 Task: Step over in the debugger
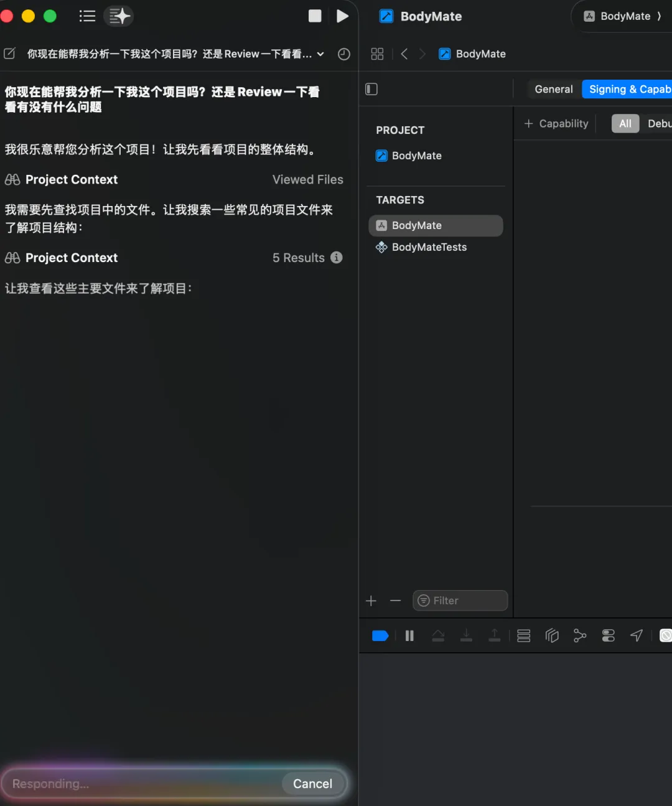pyautogui.click(x=438, y=635)
